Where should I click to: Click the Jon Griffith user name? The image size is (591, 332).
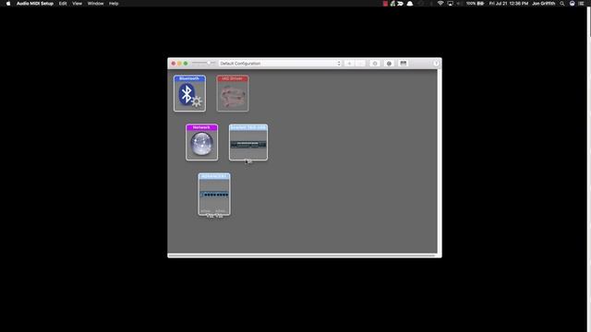544,4
